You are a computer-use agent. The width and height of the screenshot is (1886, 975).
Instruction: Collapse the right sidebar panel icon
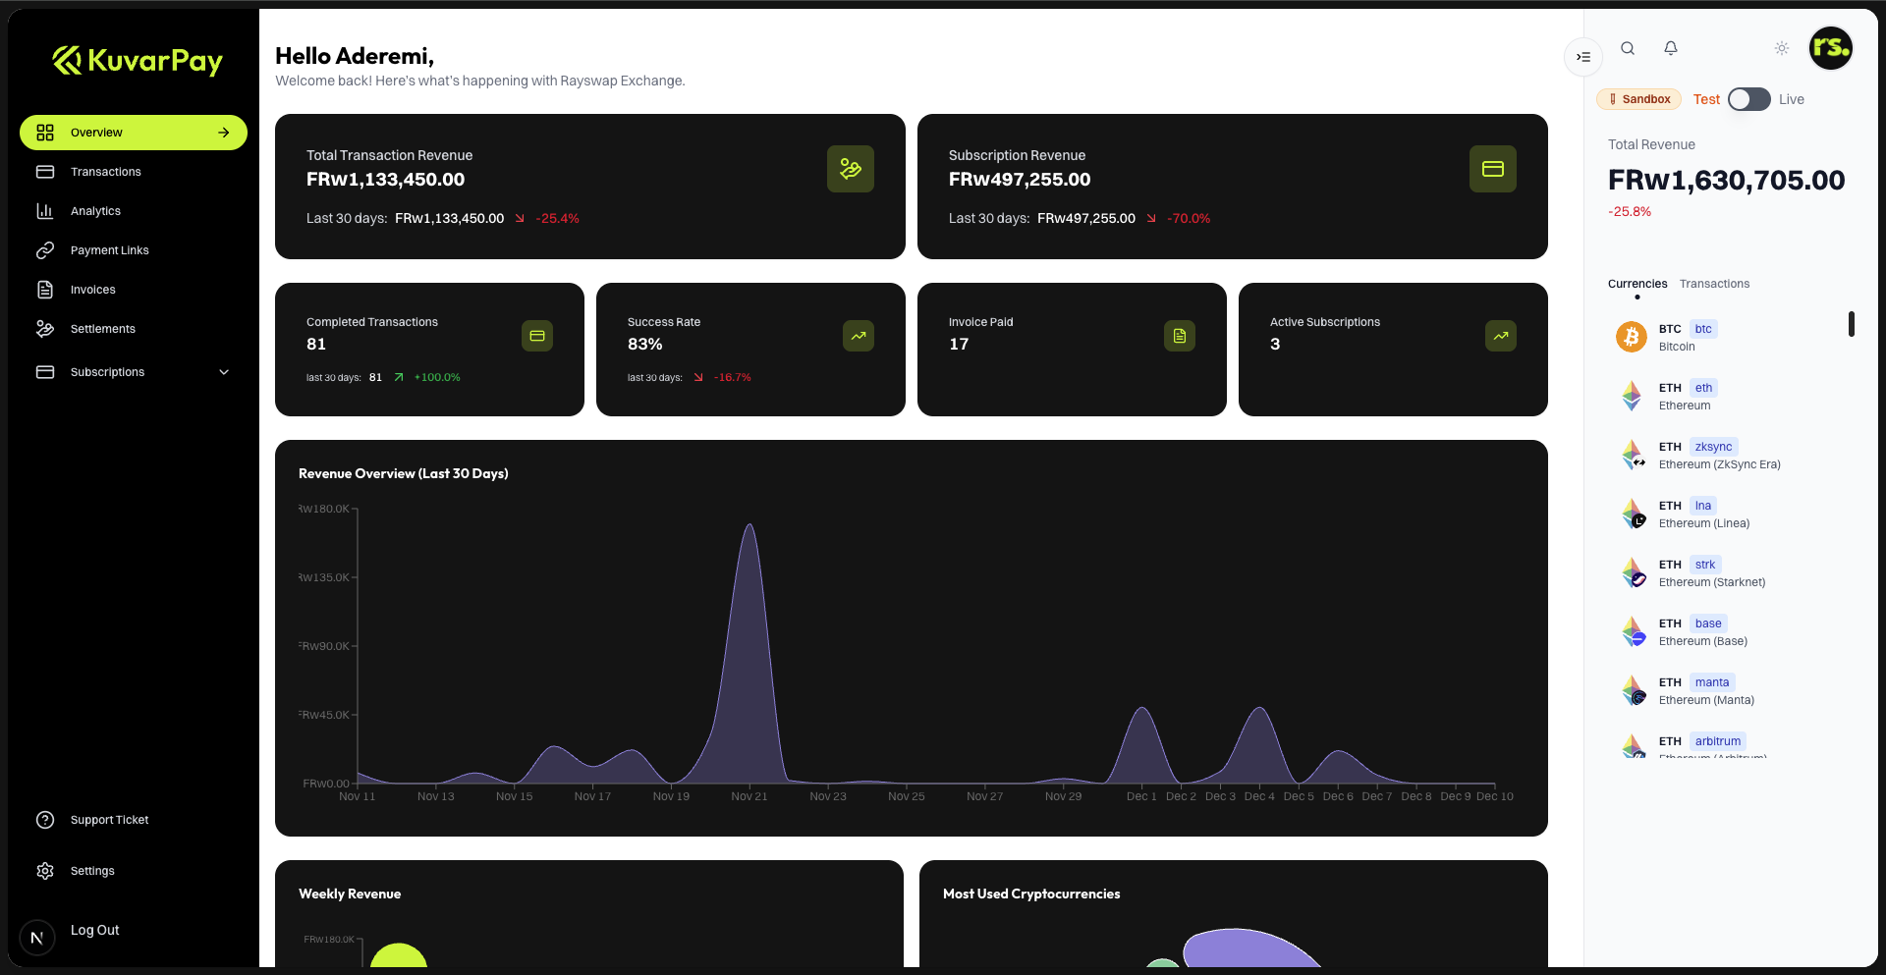[x=1583, y=57]
